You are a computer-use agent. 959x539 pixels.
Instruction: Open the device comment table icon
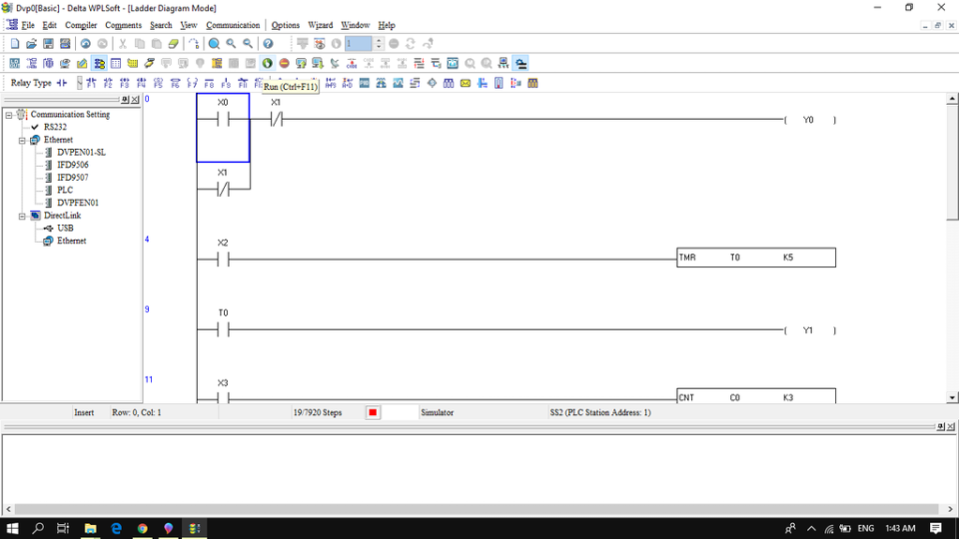[116, 63]
